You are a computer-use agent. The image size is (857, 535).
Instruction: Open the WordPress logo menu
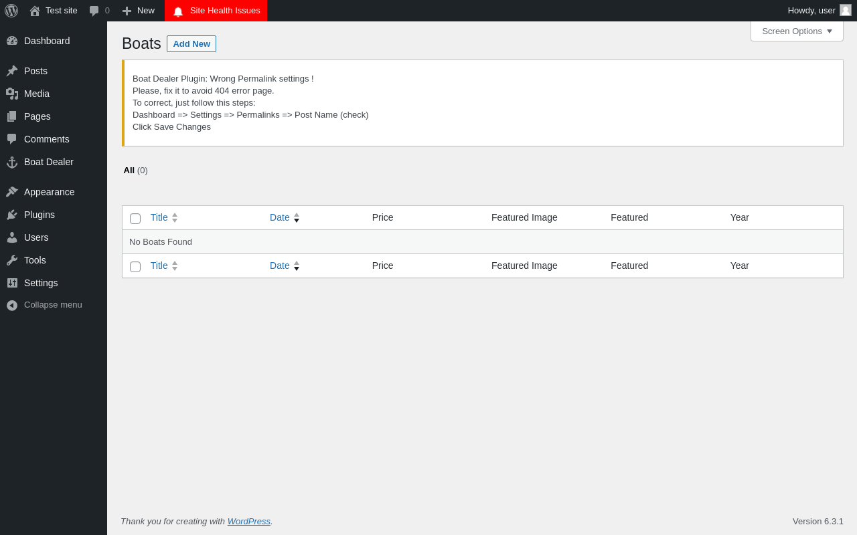[11, 11]
